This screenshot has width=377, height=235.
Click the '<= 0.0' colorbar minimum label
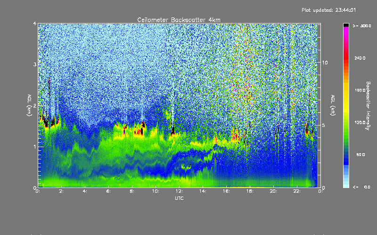361,187
